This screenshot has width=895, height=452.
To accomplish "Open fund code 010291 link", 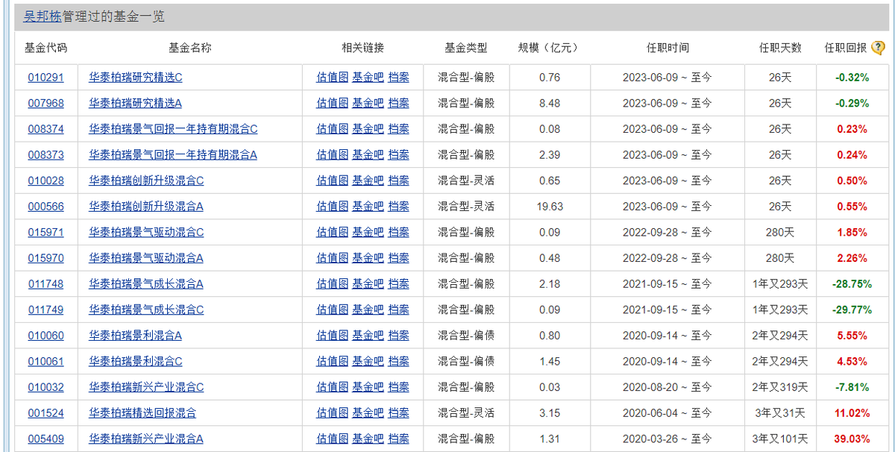I will click(x=45, y=78).
